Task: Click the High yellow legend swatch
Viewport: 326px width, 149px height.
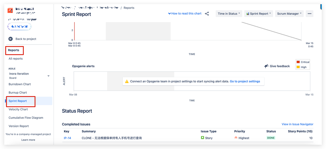Action: 298,67
